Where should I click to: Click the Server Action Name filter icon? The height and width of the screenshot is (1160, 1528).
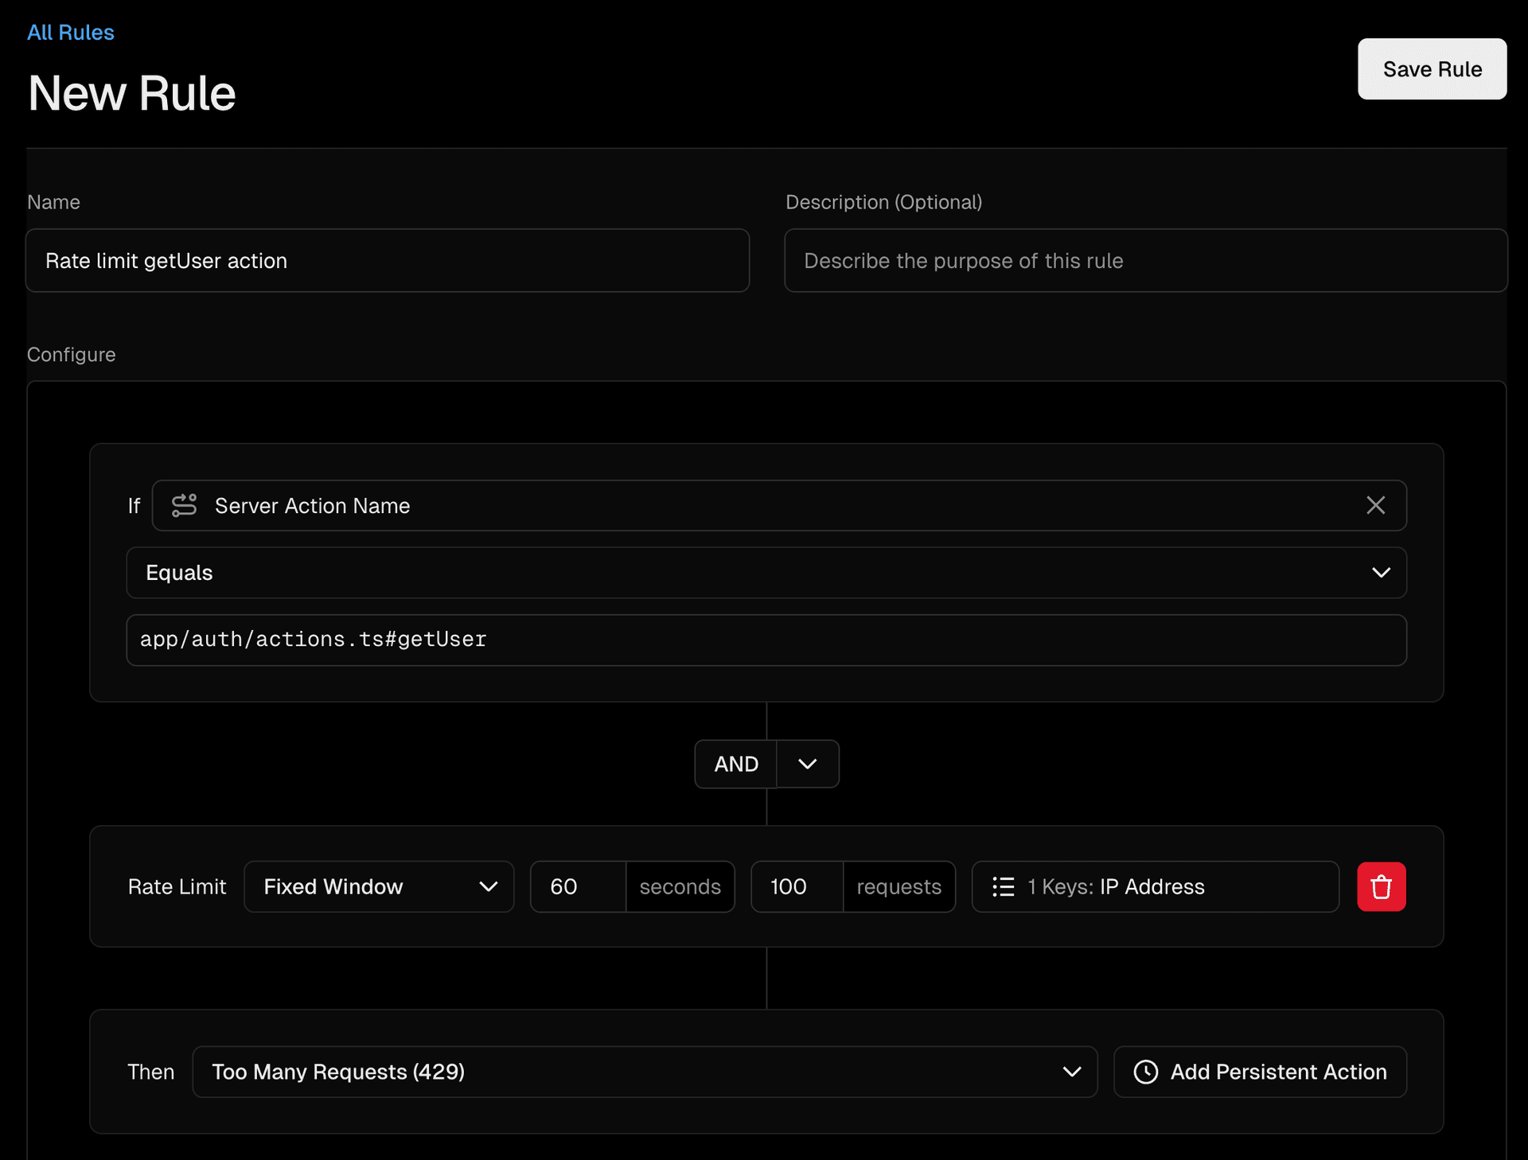tap(184, 505)
